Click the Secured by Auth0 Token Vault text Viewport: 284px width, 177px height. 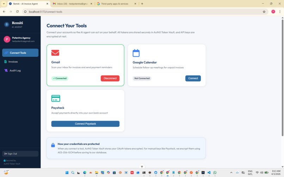12,162
